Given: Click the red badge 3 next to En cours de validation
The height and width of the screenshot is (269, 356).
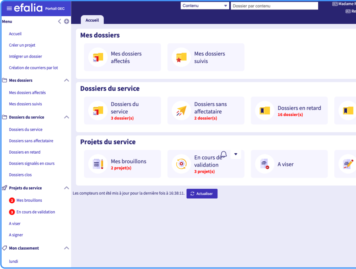Looking at the screenshot, I should coord(12,212).
